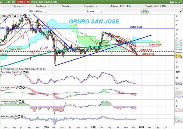This screenshot has height=129, width=183.
Task: Click the info icon next to GSJ
Action: tap(13, 2)
